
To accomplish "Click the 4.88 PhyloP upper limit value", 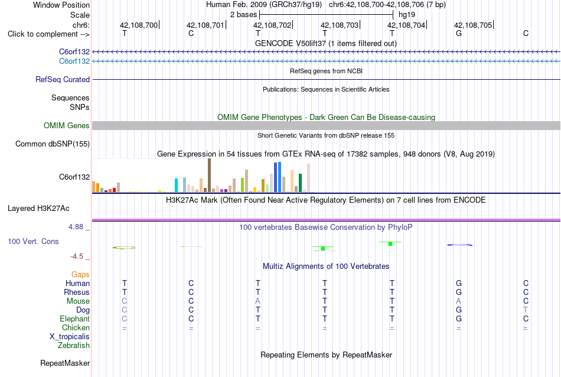I will click(x=76, y=227).
